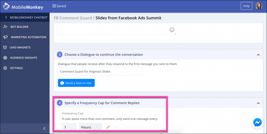Toggle the Saved checkbox indicator
Viewport: 267px width, 134px height.
(54, 6)
